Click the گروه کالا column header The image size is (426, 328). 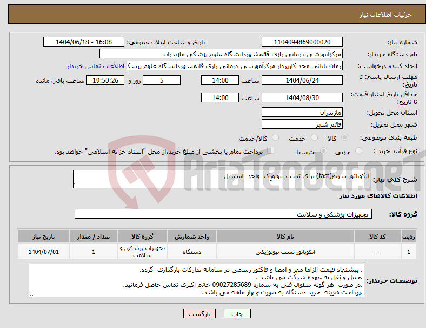pyautogui.click(x=142, y=237)
